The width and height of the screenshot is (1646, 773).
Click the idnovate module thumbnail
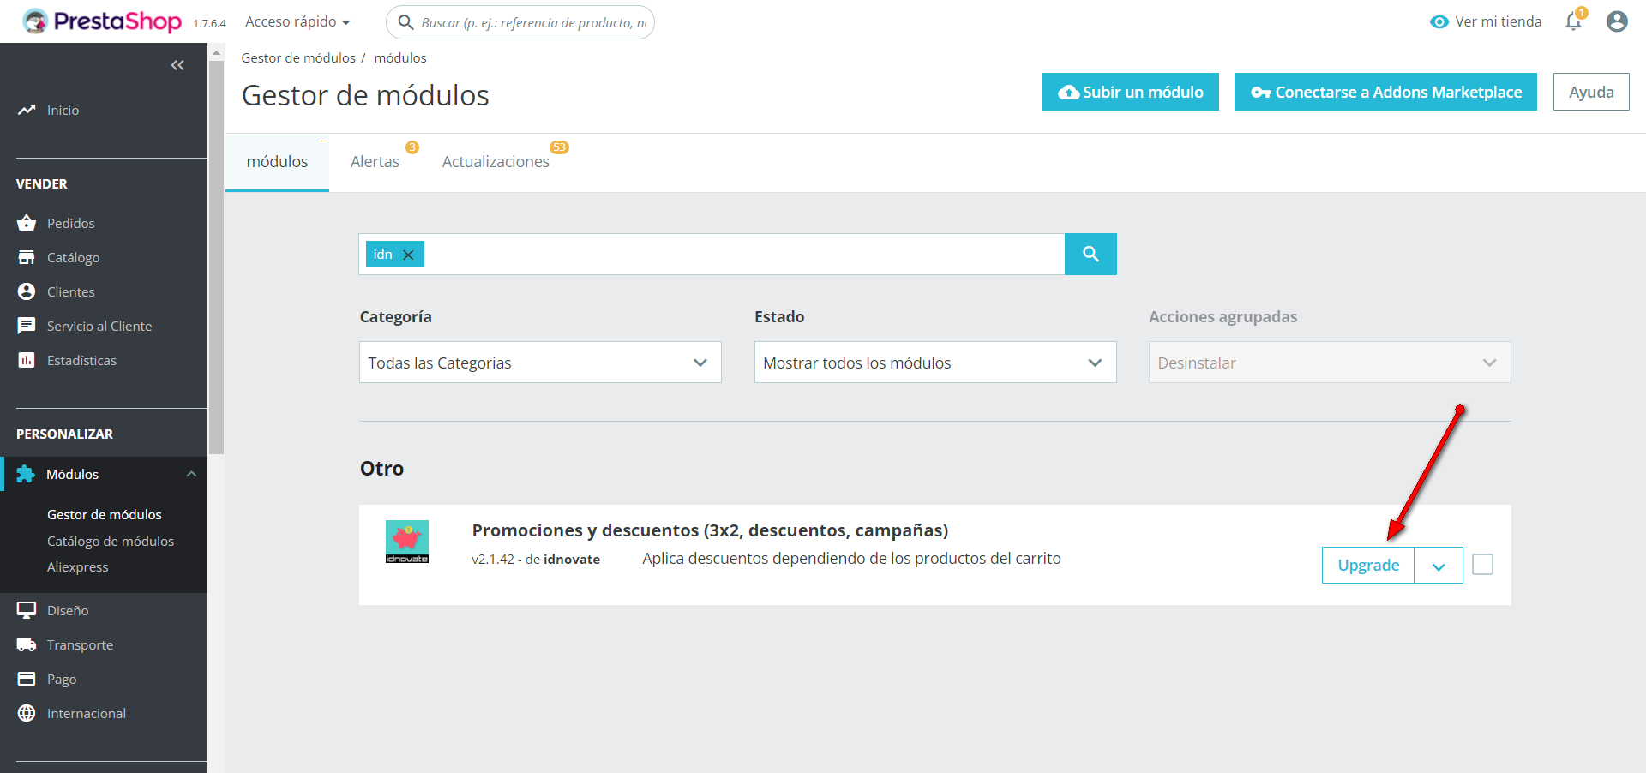[x=407, y=542]
